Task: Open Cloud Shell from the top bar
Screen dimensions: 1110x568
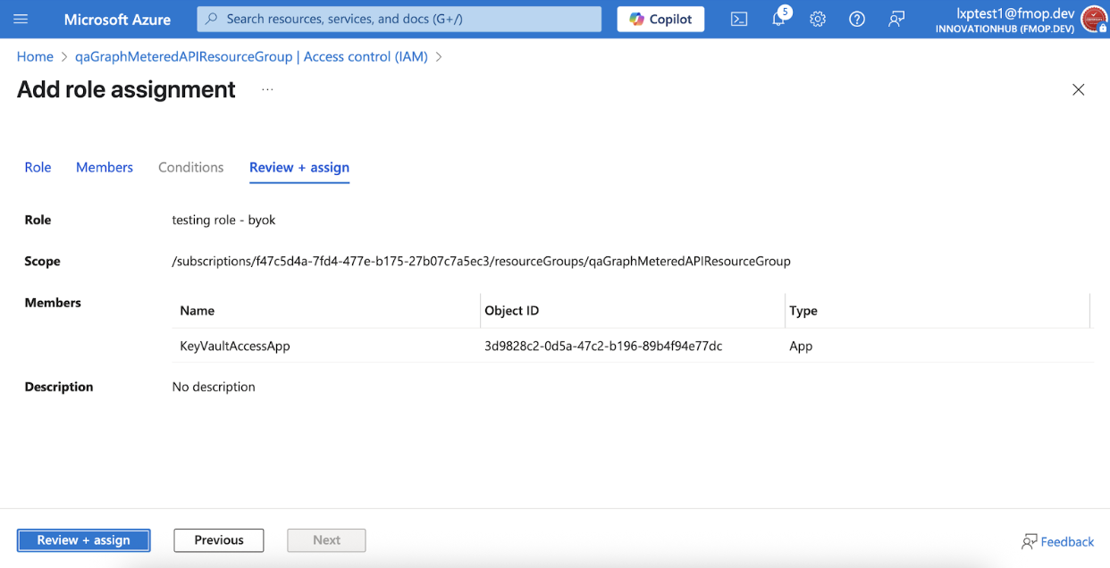Action: 739,19
